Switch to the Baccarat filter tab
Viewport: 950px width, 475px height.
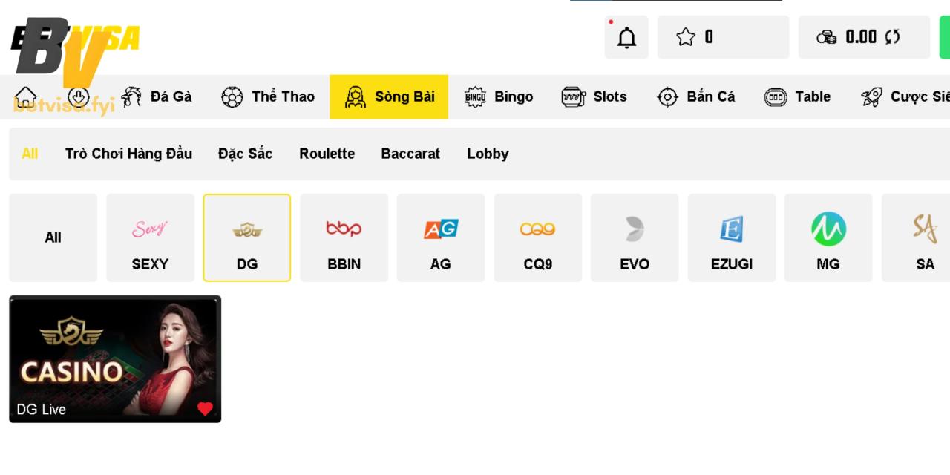410,154
